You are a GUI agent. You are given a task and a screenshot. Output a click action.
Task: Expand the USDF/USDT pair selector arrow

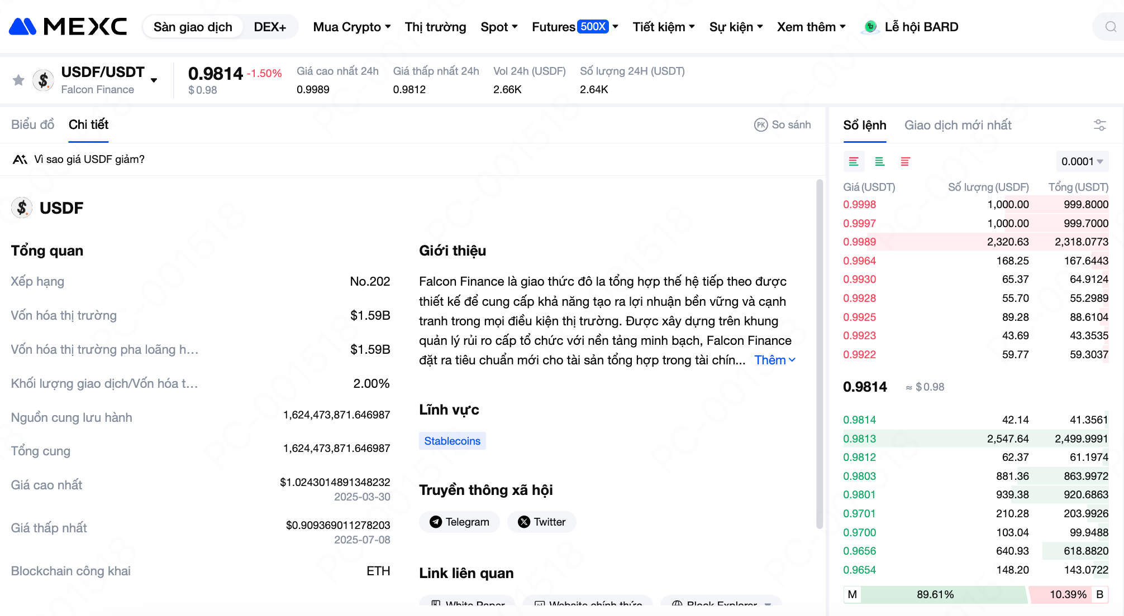click(154, 80)
